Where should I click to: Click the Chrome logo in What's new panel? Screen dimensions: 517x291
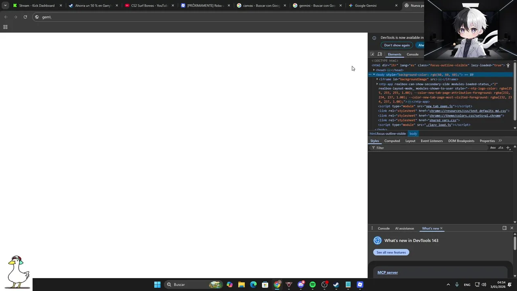coord(377,240)
